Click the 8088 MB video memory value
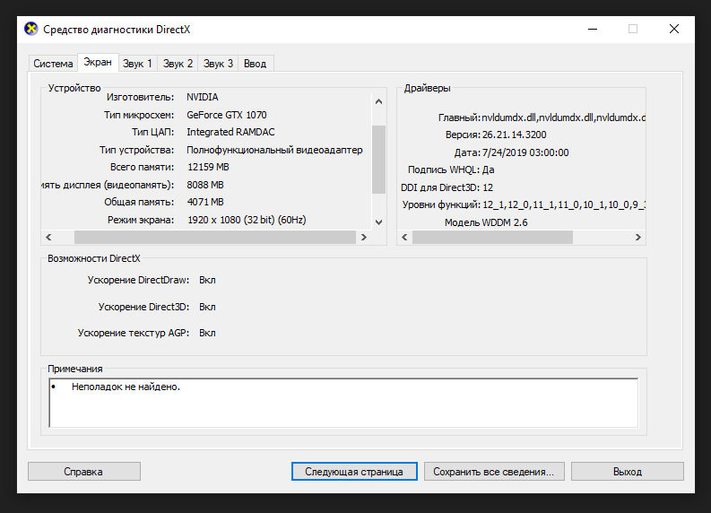Screen dimensions: 711x513 click(205, 185)
